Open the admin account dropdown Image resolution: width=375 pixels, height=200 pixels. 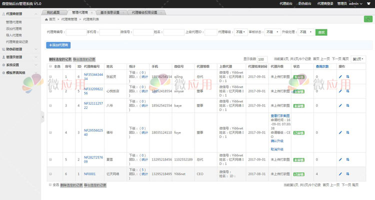(x=355, y=3)
